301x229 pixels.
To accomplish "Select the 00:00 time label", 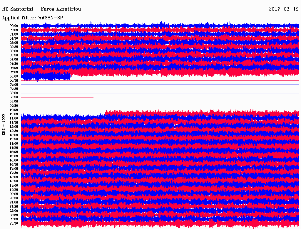I will point(14,26).
